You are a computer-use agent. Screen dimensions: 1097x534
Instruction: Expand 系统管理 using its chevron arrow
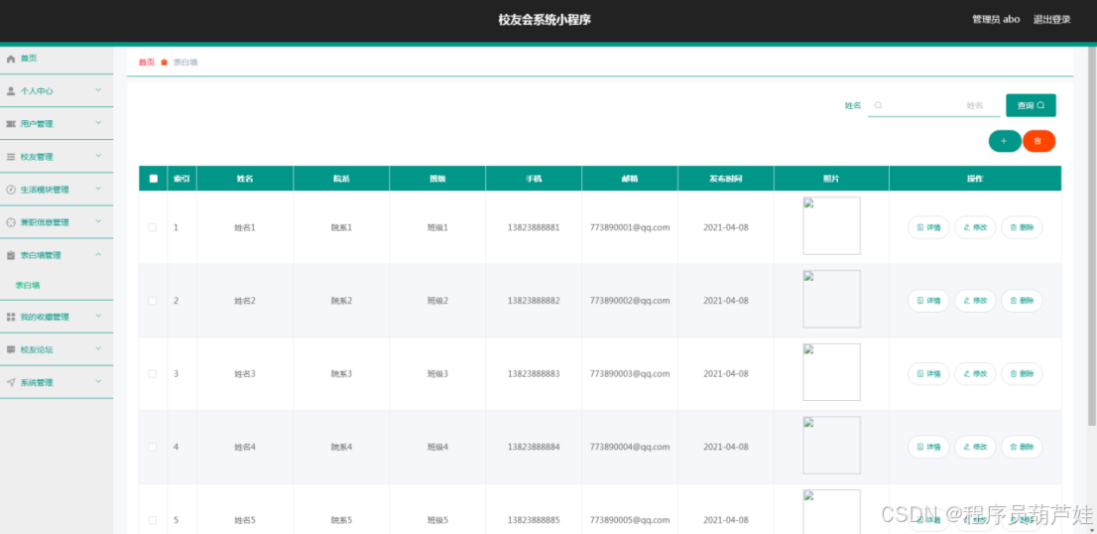98,381
